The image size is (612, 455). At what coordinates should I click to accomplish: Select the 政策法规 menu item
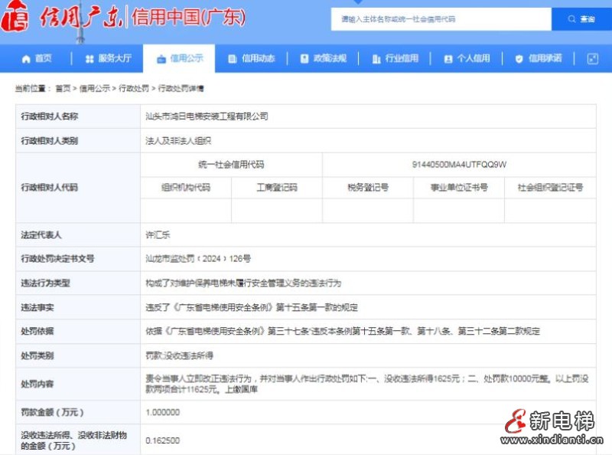pyautogui.click(x=323, y=58)
